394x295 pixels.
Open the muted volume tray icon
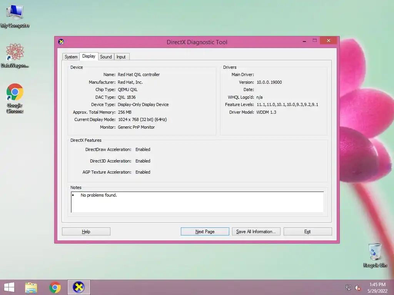357,288
